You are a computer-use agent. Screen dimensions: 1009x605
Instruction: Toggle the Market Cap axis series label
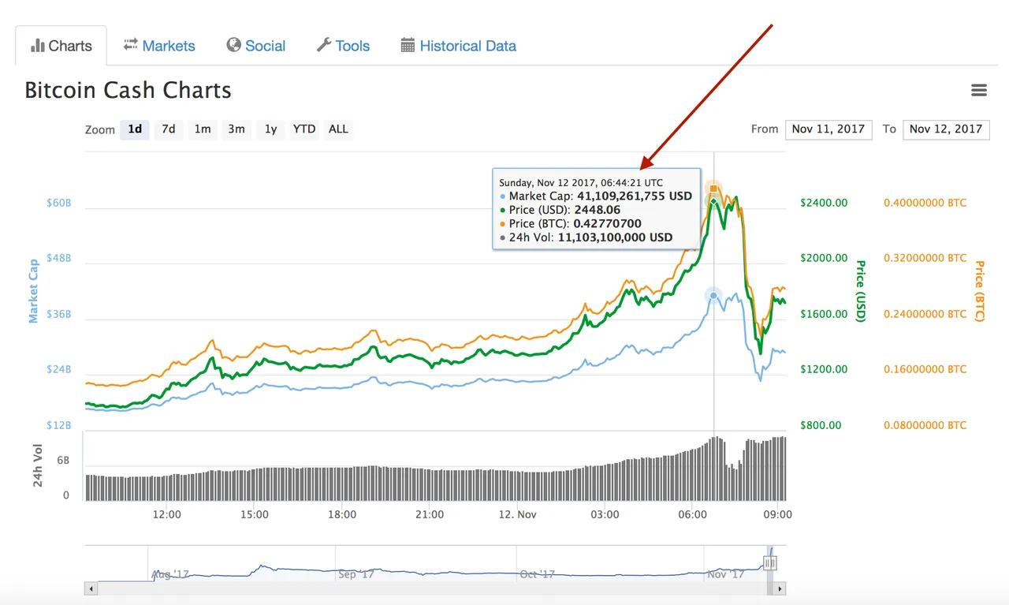point(34,291)
